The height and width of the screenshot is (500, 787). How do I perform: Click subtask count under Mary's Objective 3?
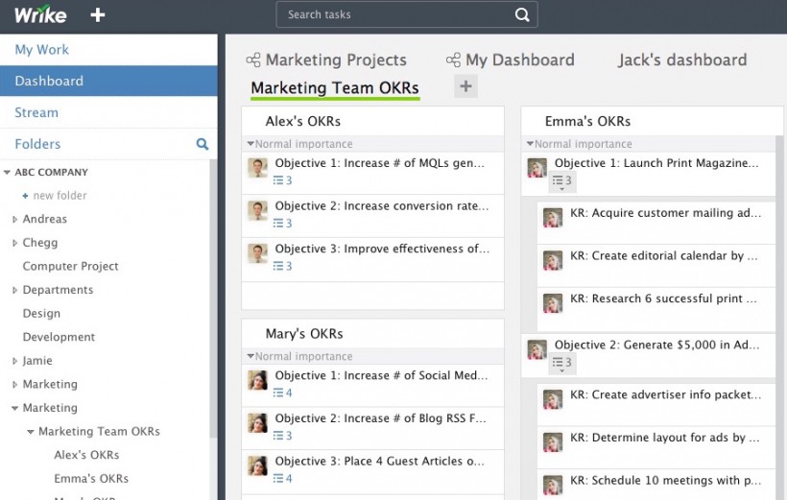pyautogui.click(x=282, y=479)
